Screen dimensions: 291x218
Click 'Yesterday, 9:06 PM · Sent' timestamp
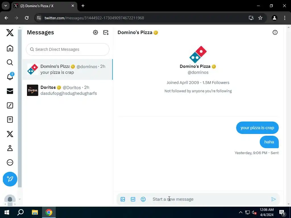click(x=257, y=153)
